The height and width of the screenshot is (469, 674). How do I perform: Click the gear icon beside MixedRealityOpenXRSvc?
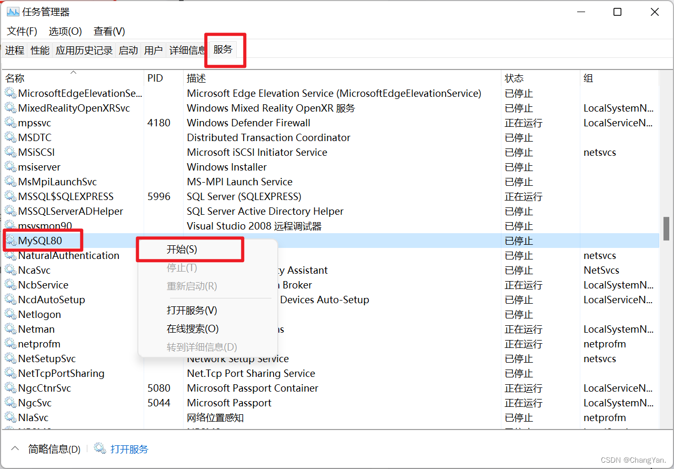pos(11,108)
